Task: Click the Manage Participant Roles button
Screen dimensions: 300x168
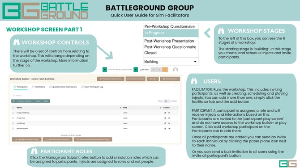Action: (x=26, y=139)
